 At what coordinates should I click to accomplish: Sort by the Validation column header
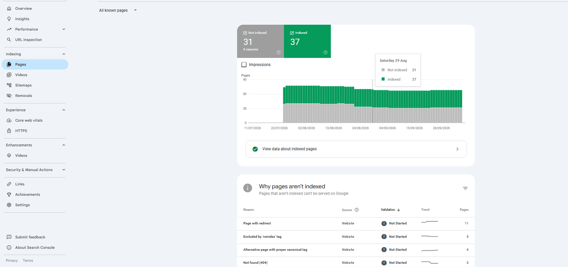[x=390, y=210]
